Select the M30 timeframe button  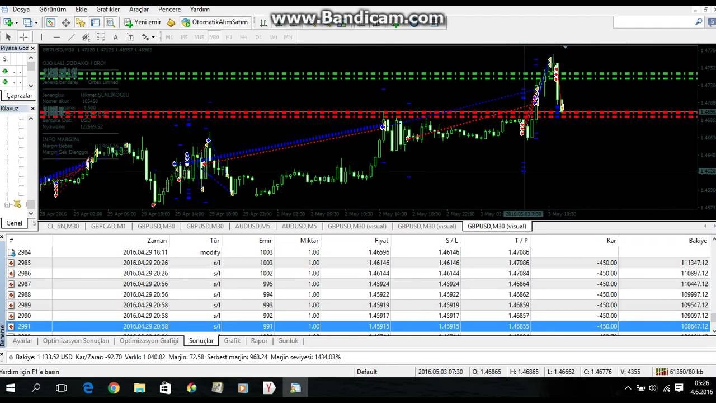coord(214,37)
